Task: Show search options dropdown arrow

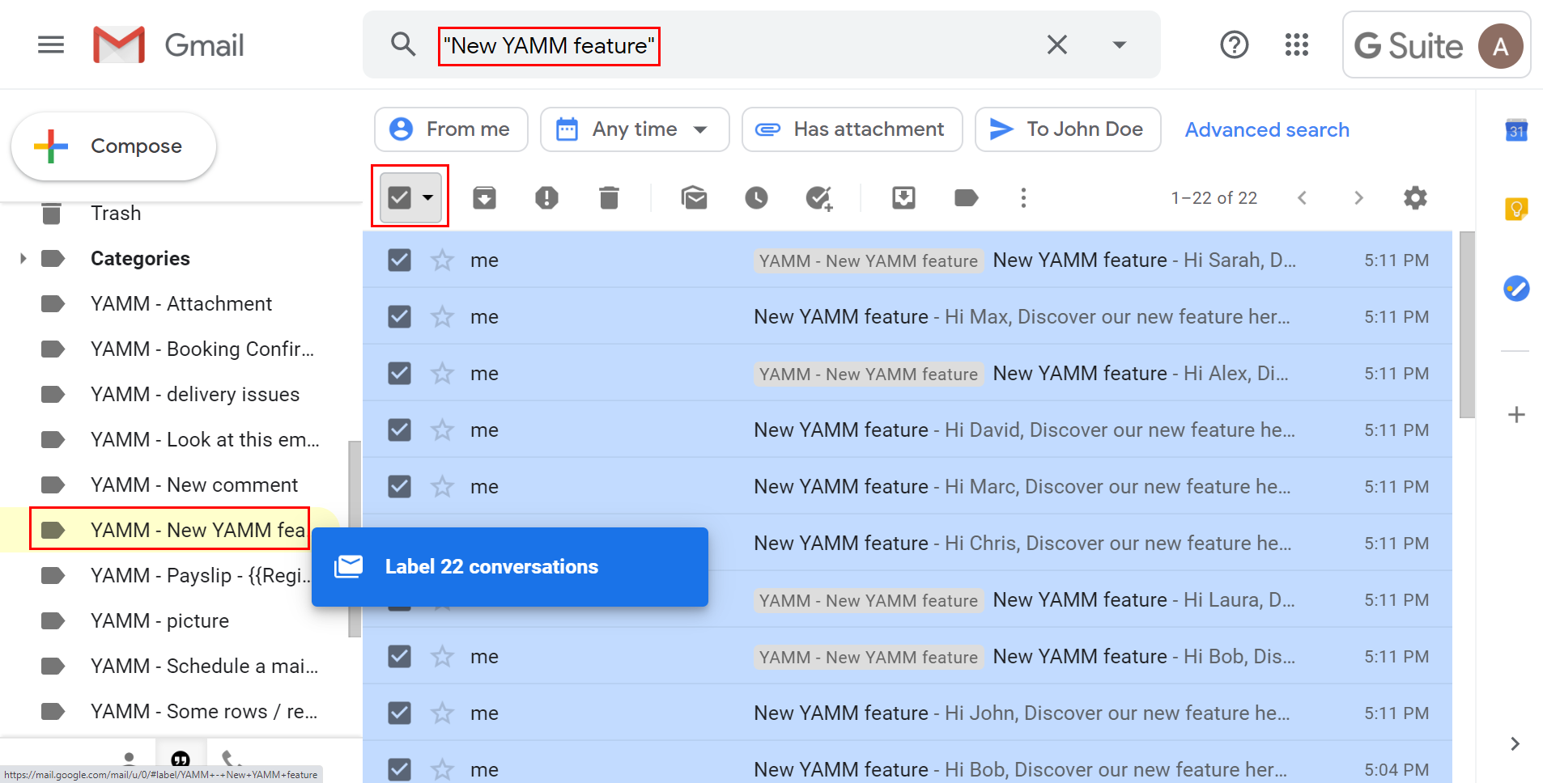Action: tap(1119, 45)
